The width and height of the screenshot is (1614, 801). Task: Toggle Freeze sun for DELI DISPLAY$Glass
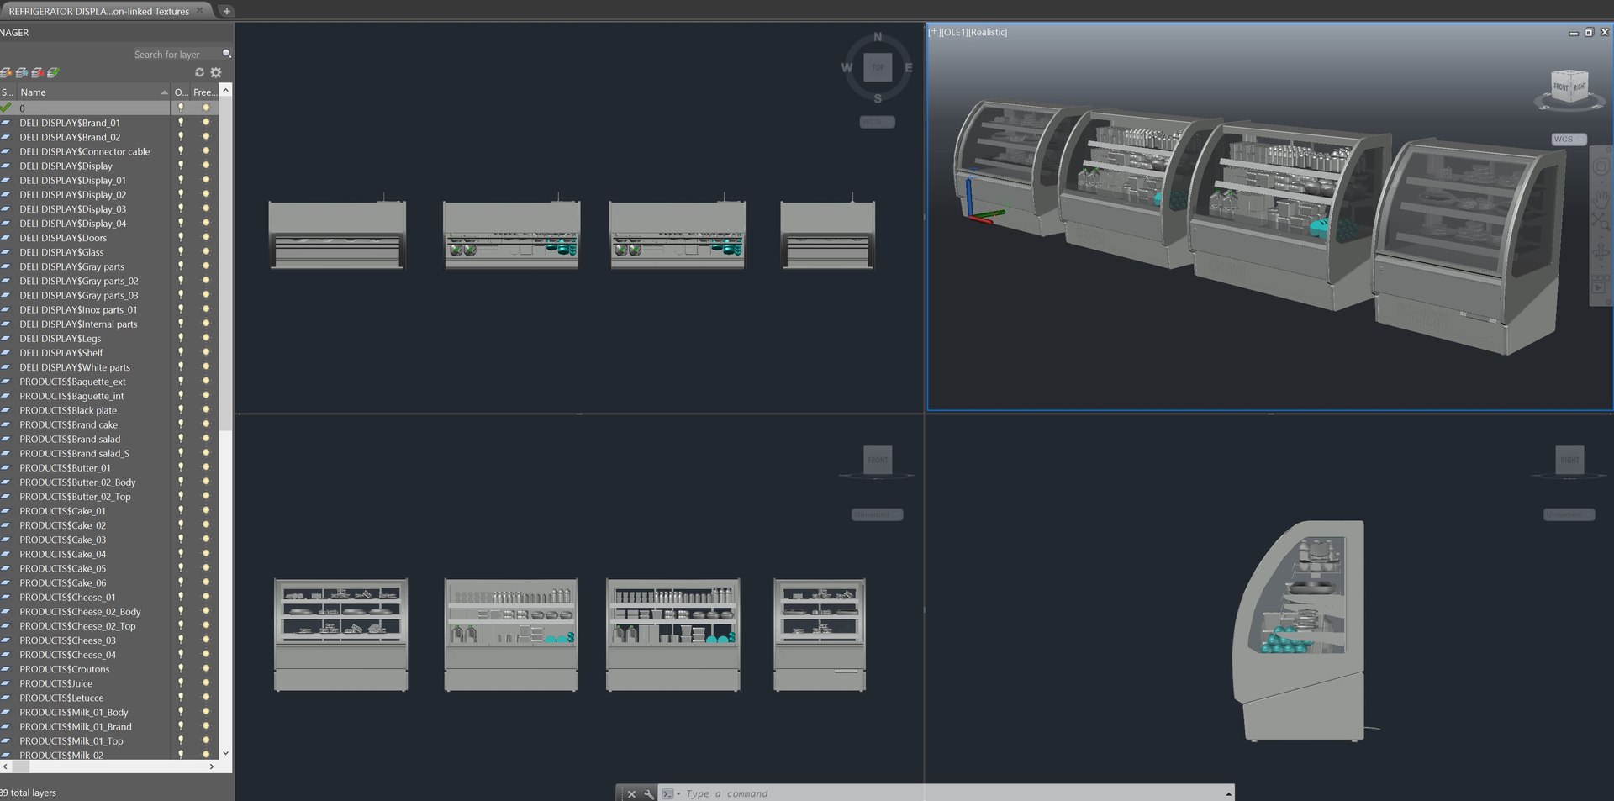(x=206, y=252)
